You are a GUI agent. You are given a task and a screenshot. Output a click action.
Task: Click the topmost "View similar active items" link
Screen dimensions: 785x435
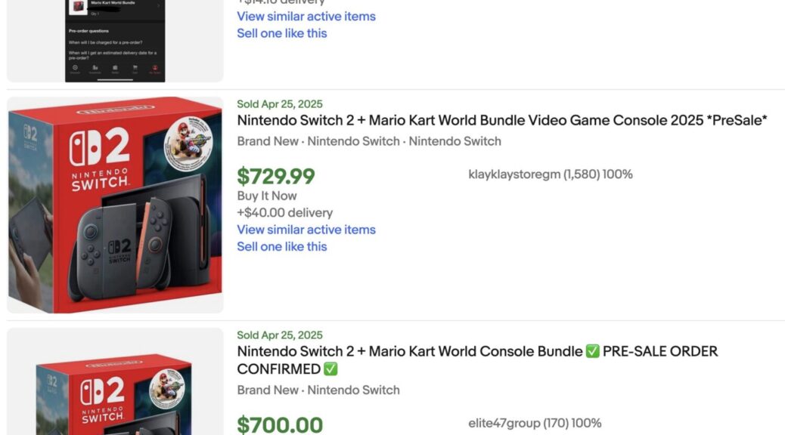(x=306, y=17)
